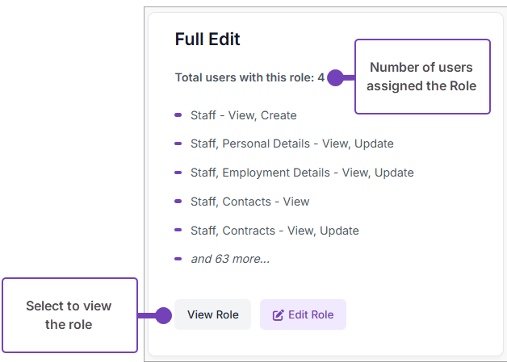Choose the "Staff, Contacts - View" permission

click(250, 202)
